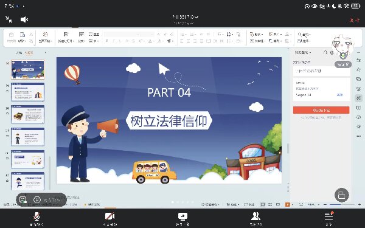The image size is (365, 228).
Task: Click the red leave meeting button
Action: [354, 20]
